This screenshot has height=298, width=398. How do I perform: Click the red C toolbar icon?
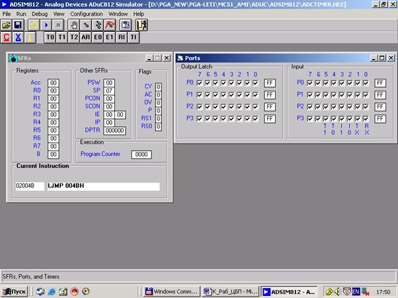coord(7,38)
